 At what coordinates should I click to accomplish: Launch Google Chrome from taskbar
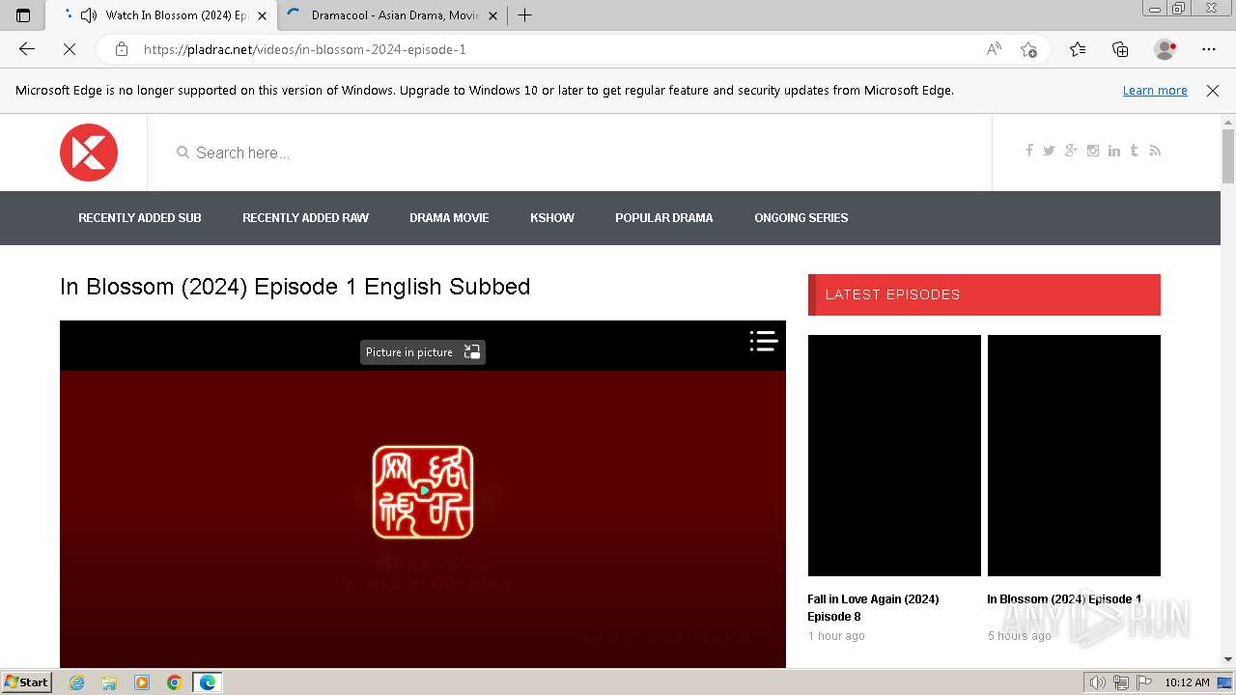click(x=174, y=682)
